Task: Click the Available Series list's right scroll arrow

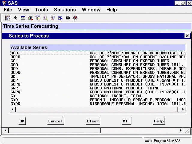Action: 183,109
